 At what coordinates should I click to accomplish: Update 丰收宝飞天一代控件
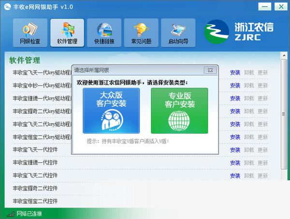coord(263,150)
